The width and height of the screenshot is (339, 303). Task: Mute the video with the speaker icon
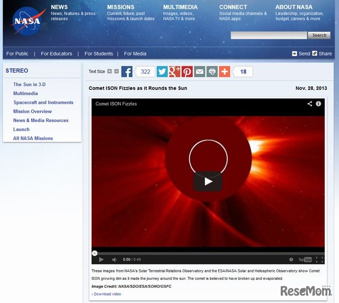114,260
